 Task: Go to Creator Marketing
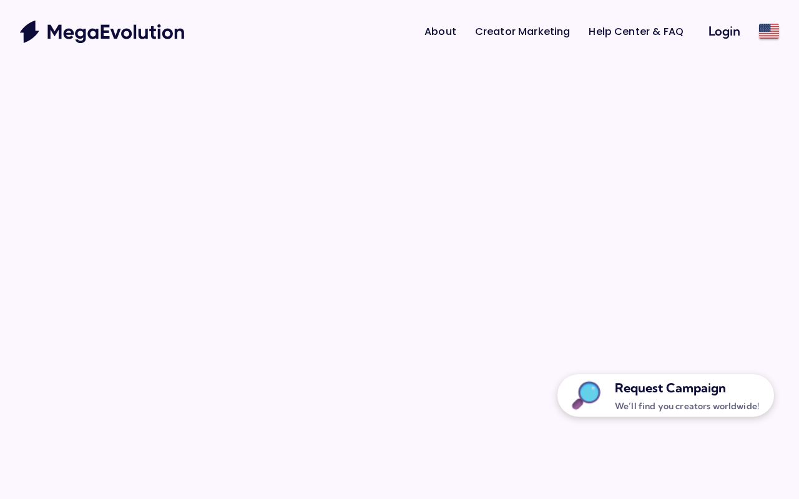(522, 31)
